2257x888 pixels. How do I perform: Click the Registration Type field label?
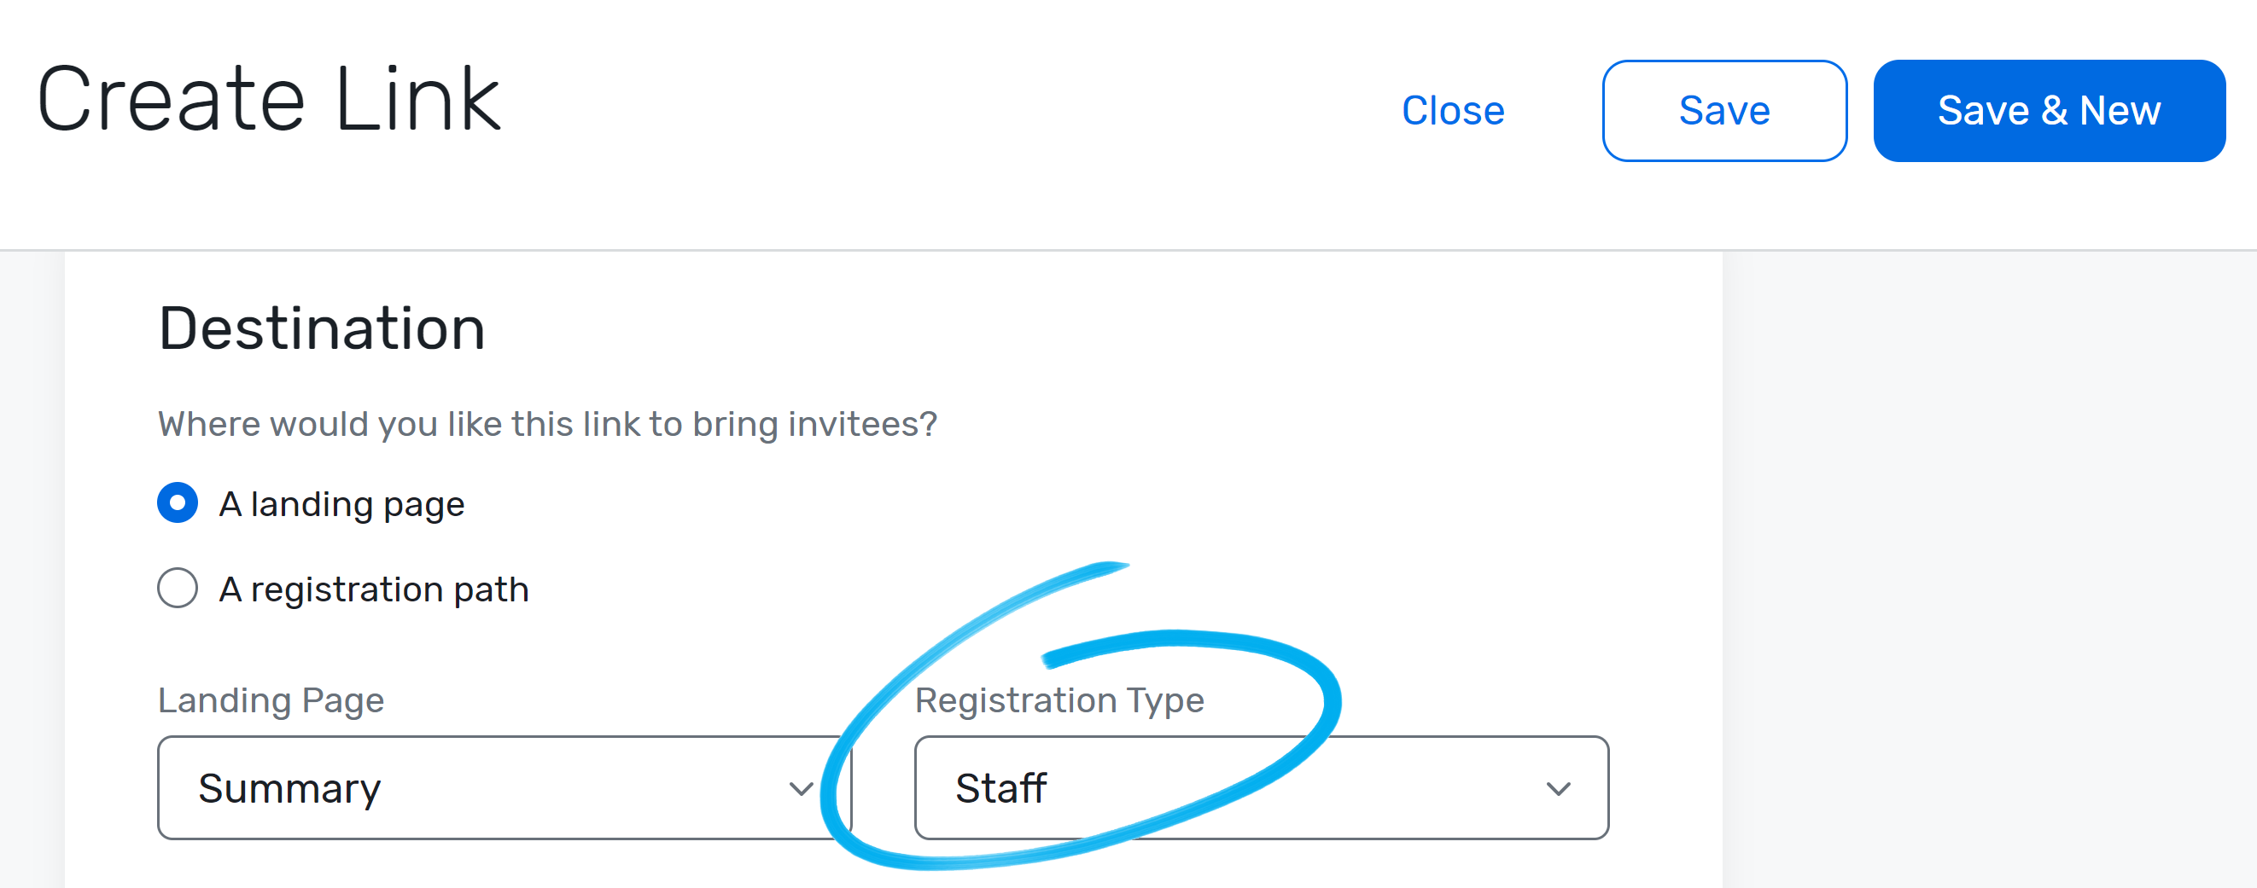[x=1059, y=699]
